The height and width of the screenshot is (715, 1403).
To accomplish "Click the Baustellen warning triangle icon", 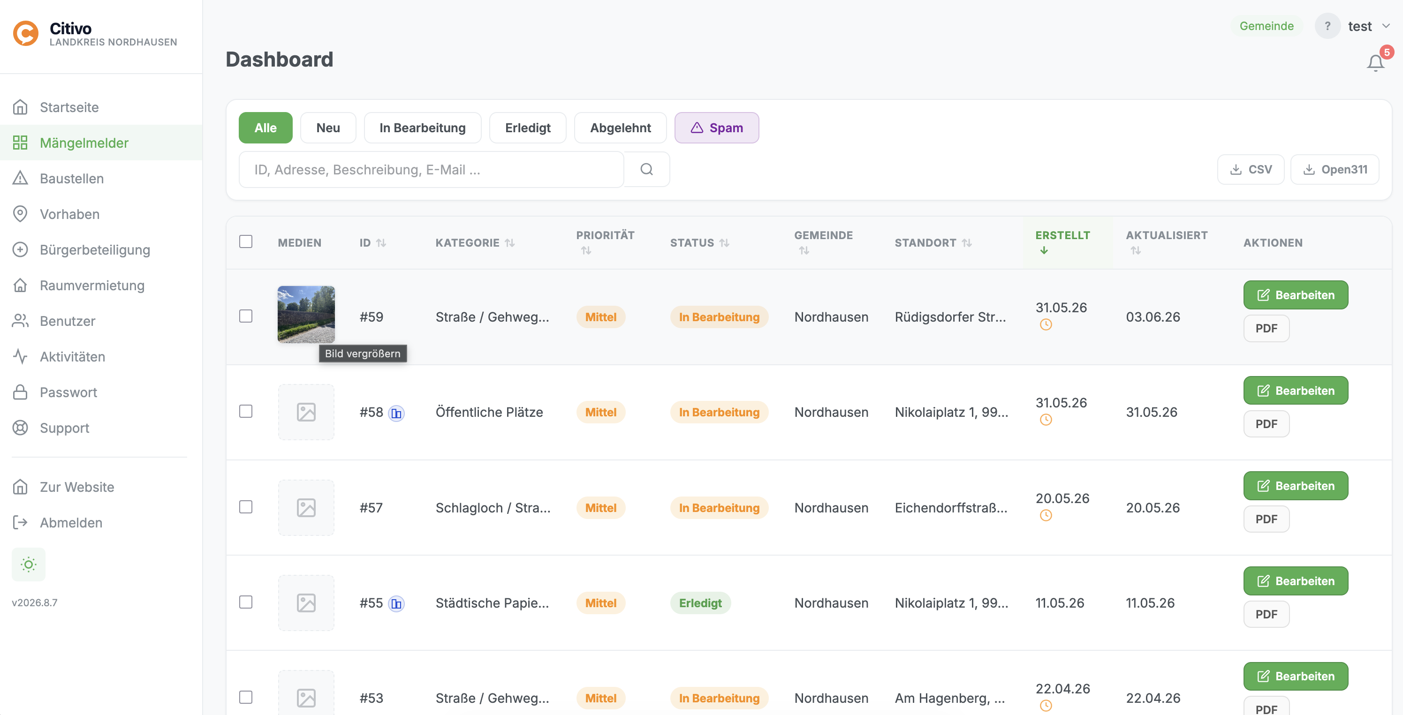I will coord(20,179).
